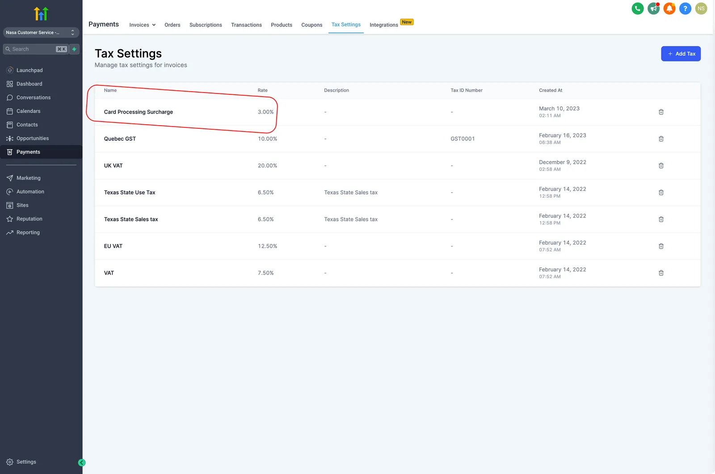Click the NS user avatar
The height and width of the screenshot is (474, 715).
coord(701,8)
